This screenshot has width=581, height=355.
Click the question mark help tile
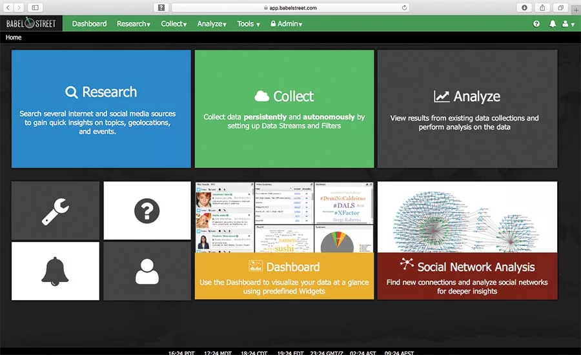tap(147, 210)
